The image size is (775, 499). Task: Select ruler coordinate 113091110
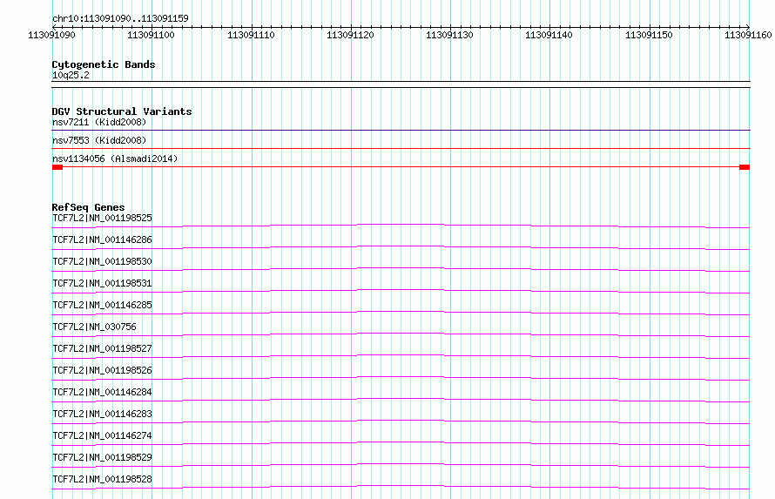click(x=251, y=35)
